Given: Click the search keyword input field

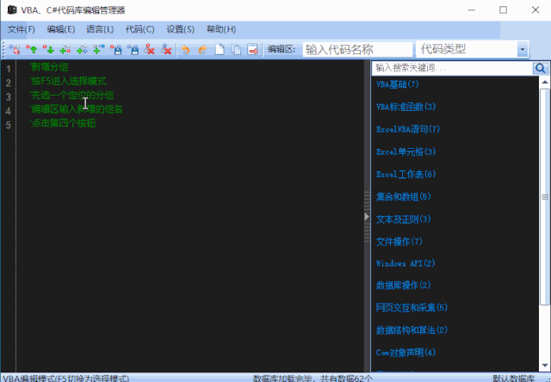Looking at the screenshot, I should (x=453, y=68).
